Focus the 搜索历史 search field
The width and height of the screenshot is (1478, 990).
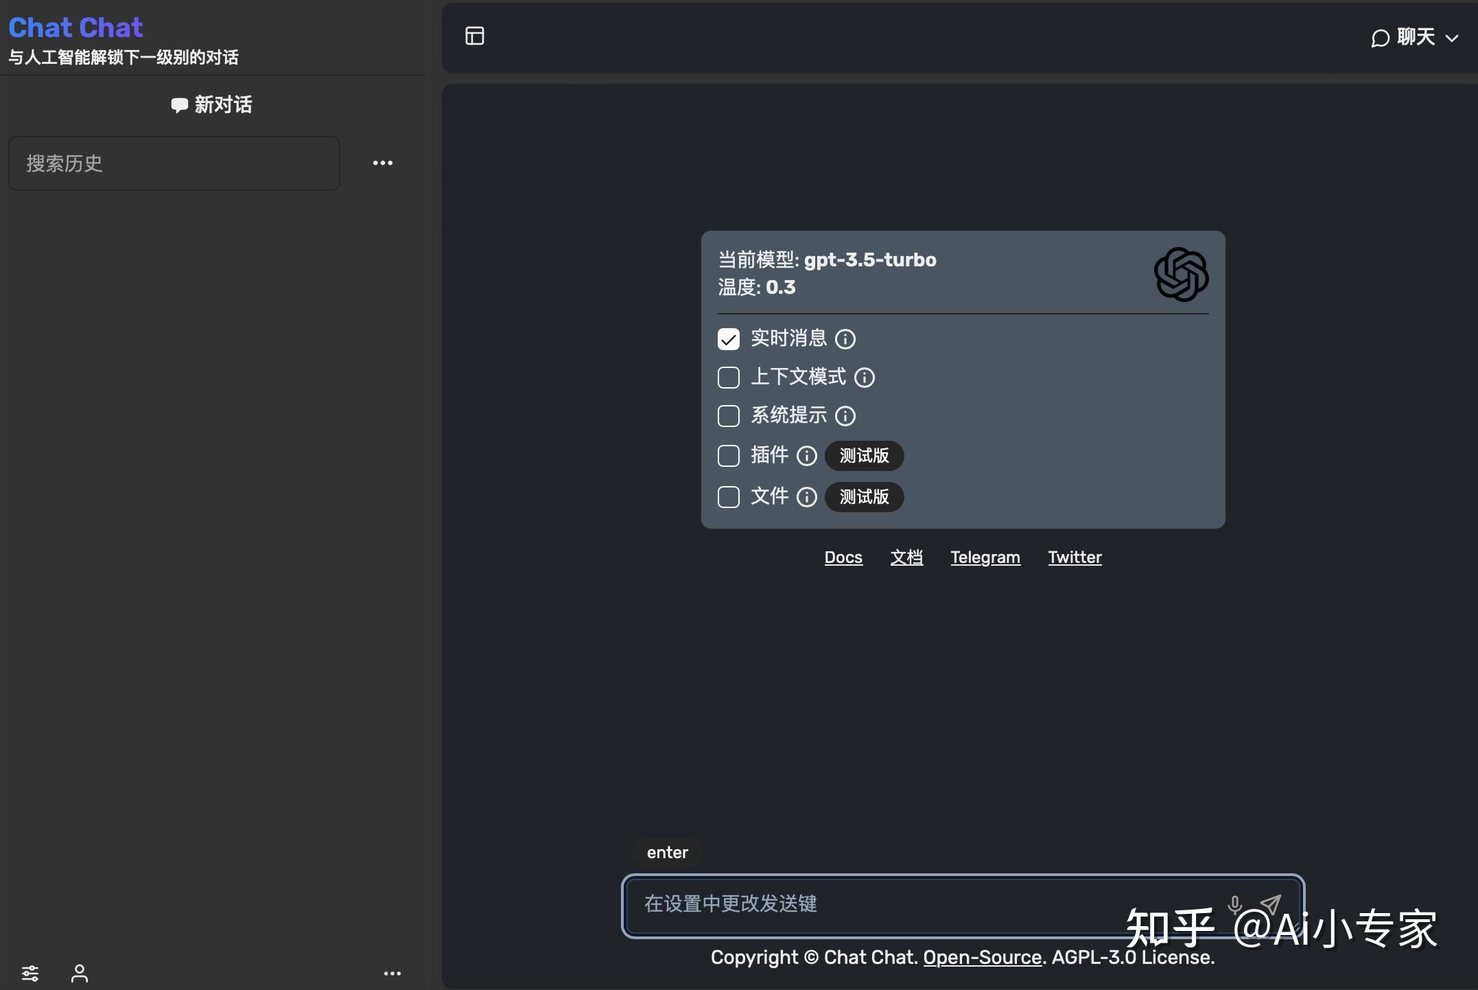(174, 163)
